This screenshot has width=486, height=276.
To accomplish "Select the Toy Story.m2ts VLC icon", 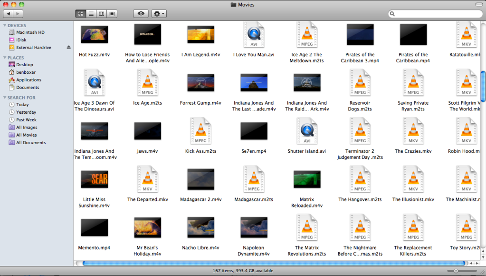I will pos(467,227).
